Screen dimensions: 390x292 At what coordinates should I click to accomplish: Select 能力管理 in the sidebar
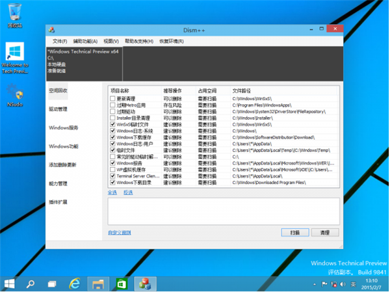tap(58, 183)
